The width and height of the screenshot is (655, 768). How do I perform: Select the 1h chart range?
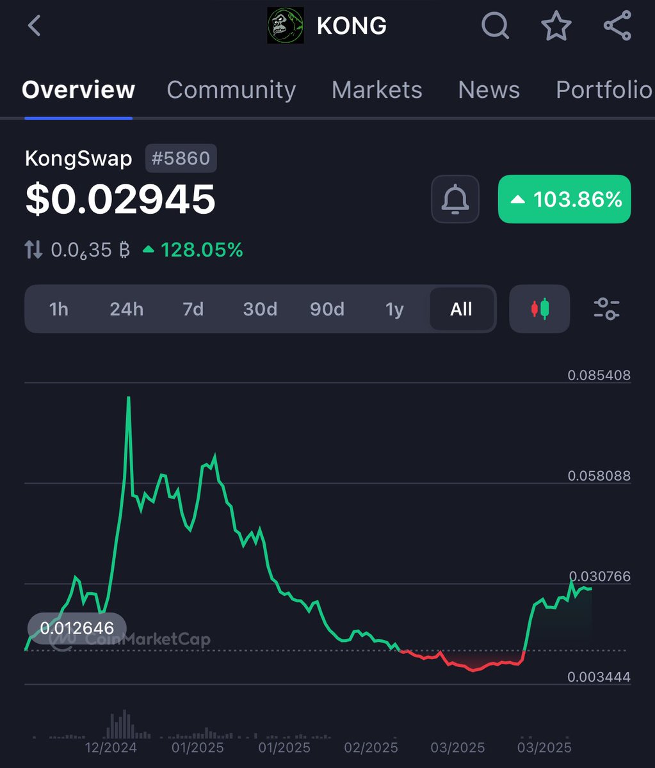click(x=58, y=309)
